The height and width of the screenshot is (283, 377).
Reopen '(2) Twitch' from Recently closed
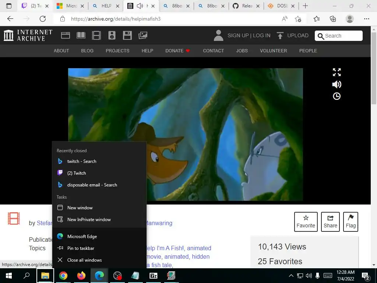click(x=99, y=173)
